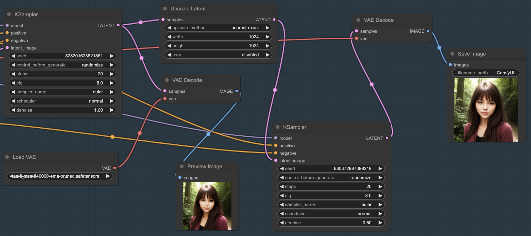Click the samples input port on Upscale Latent
Screen dimensions: 531x236
[163, 20]
